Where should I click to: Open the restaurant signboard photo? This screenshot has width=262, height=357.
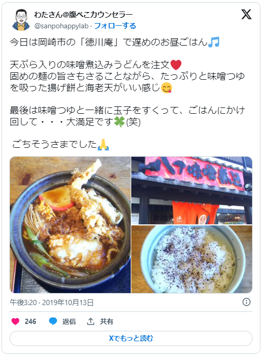[191, 190]
